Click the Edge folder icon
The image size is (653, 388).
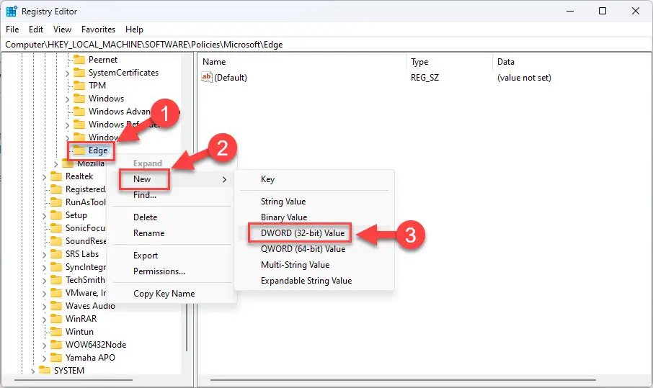point(79,150)
